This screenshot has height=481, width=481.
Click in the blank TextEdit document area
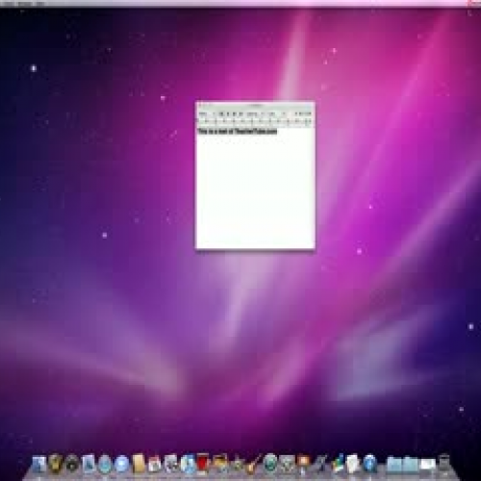tap(255, 192)
